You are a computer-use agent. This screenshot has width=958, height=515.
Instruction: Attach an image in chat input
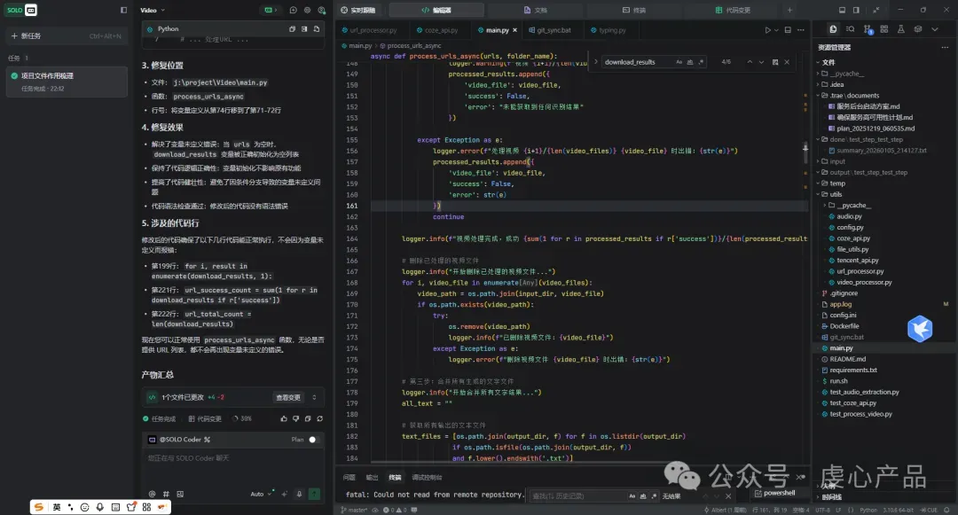pyautogui.click(x=179, y=494)
